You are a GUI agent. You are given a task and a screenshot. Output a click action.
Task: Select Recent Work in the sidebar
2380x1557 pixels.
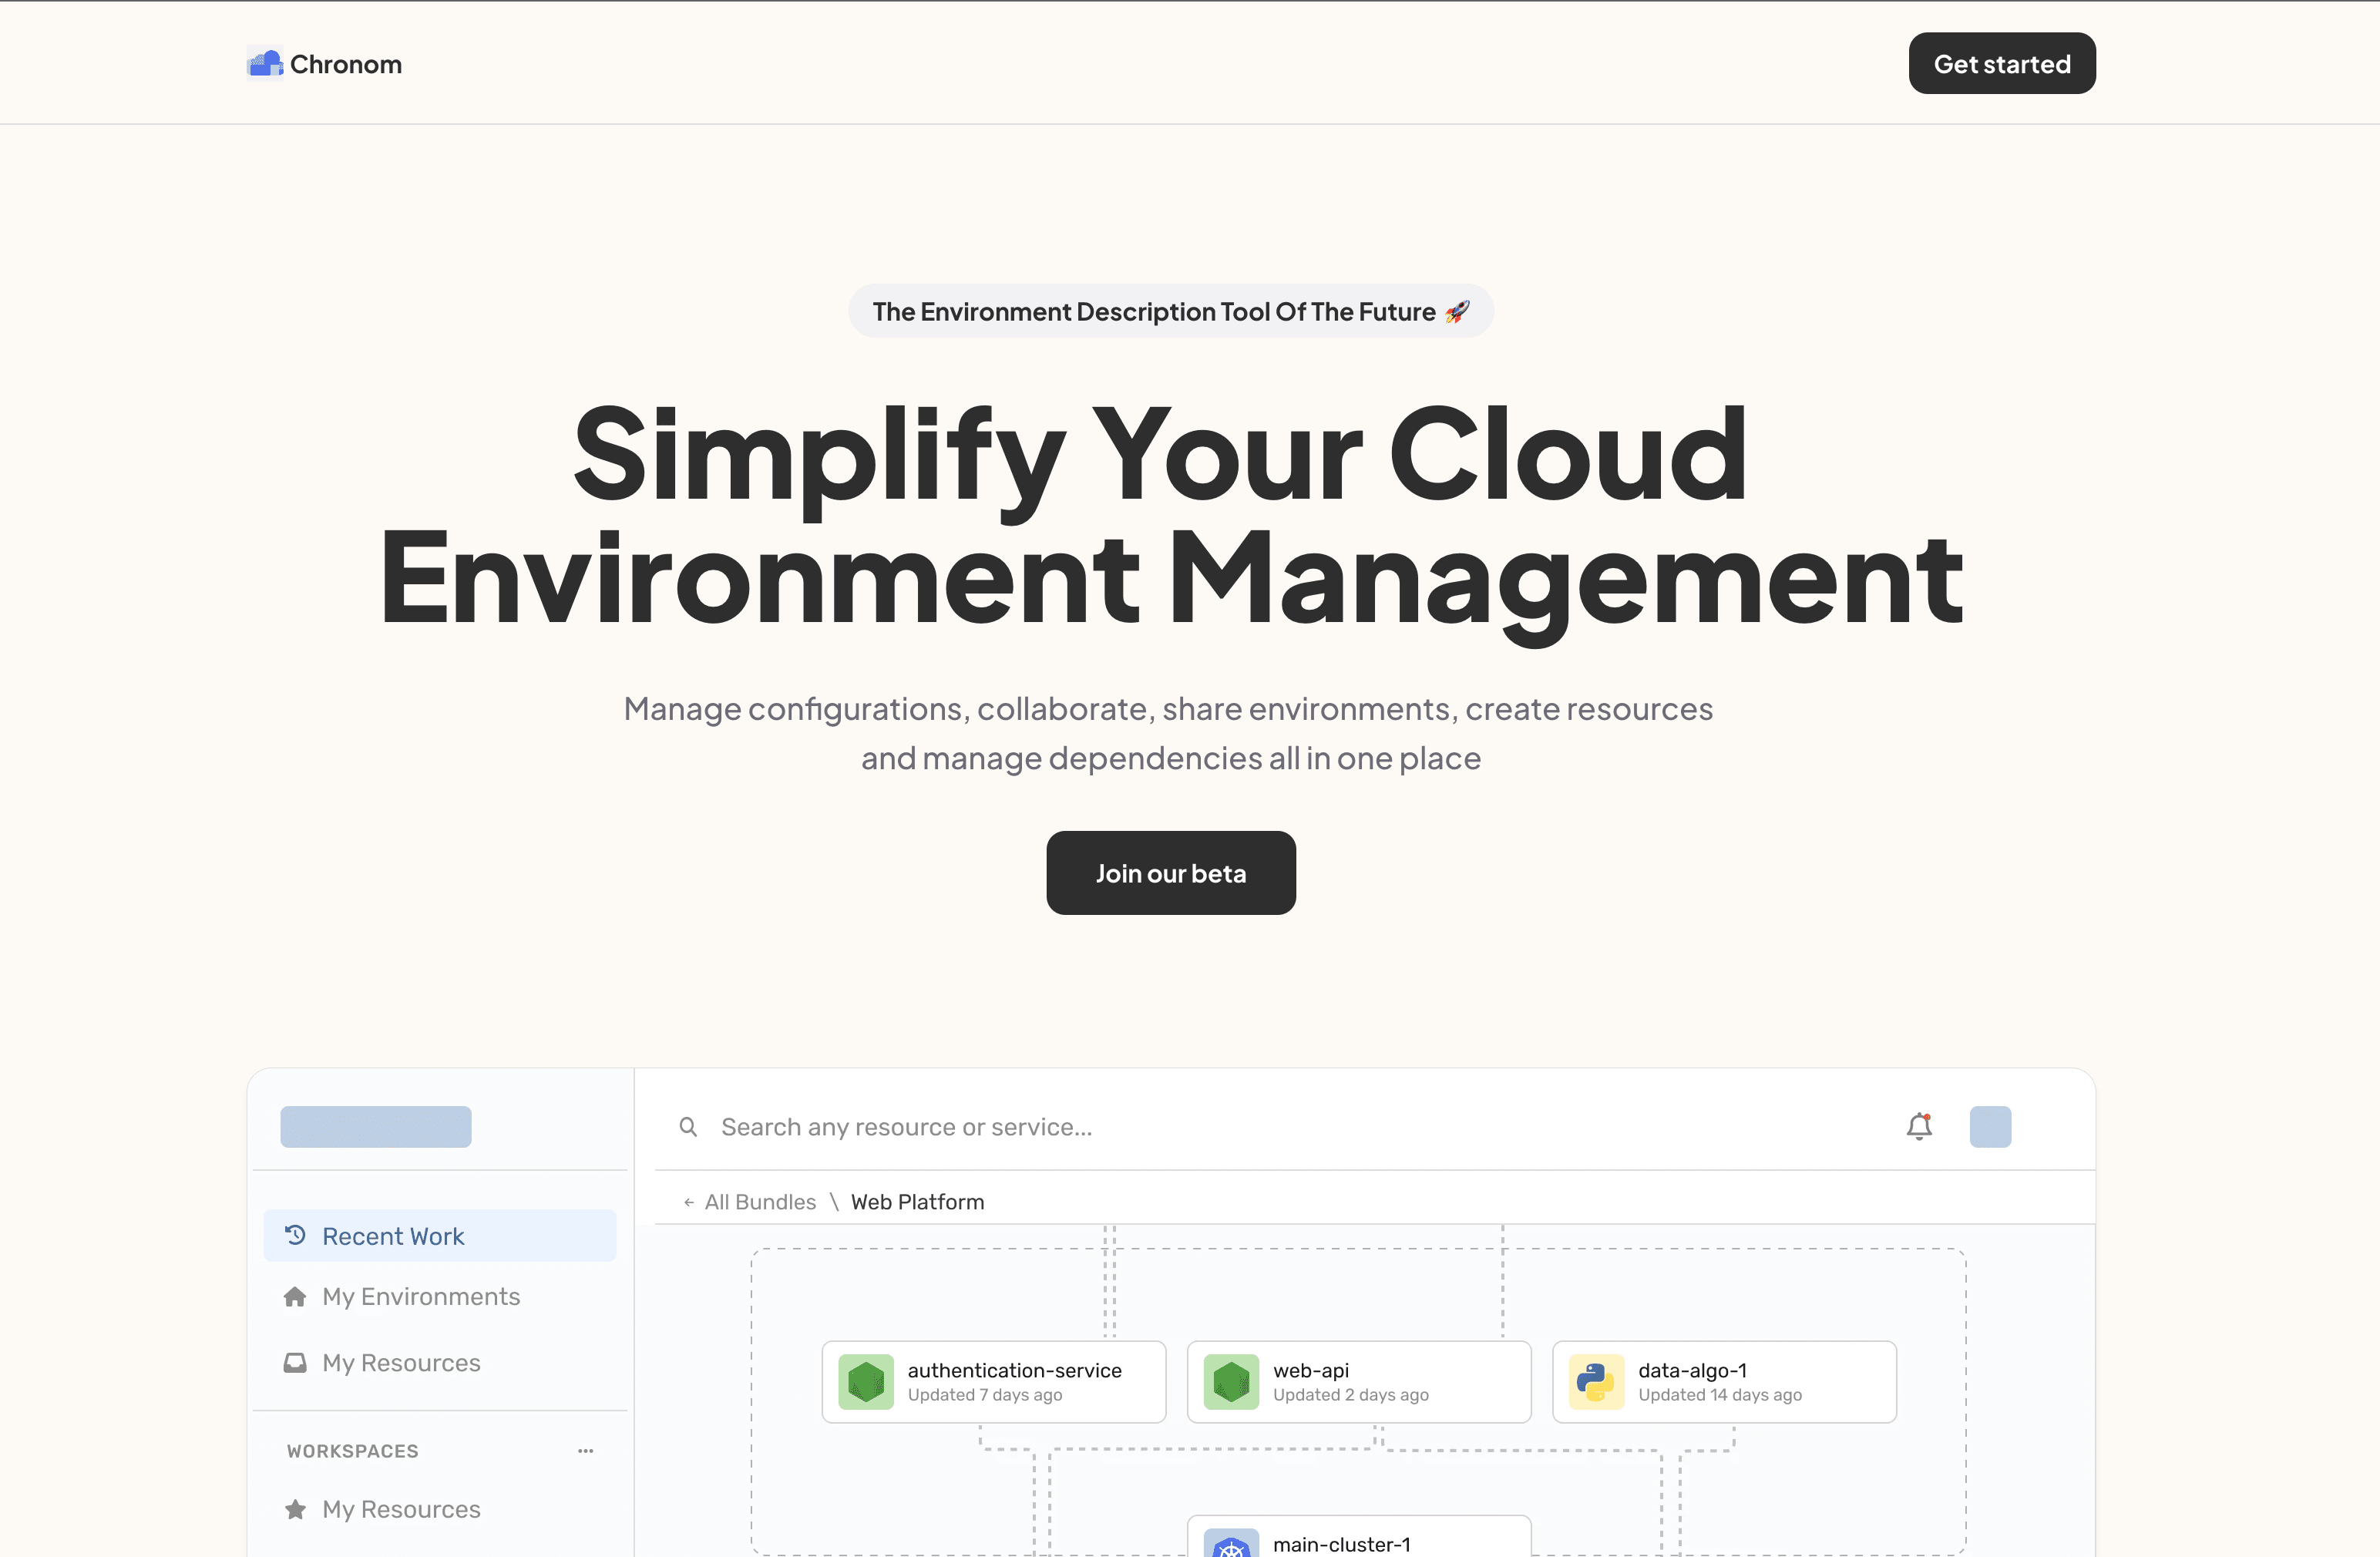[393, 1236]
